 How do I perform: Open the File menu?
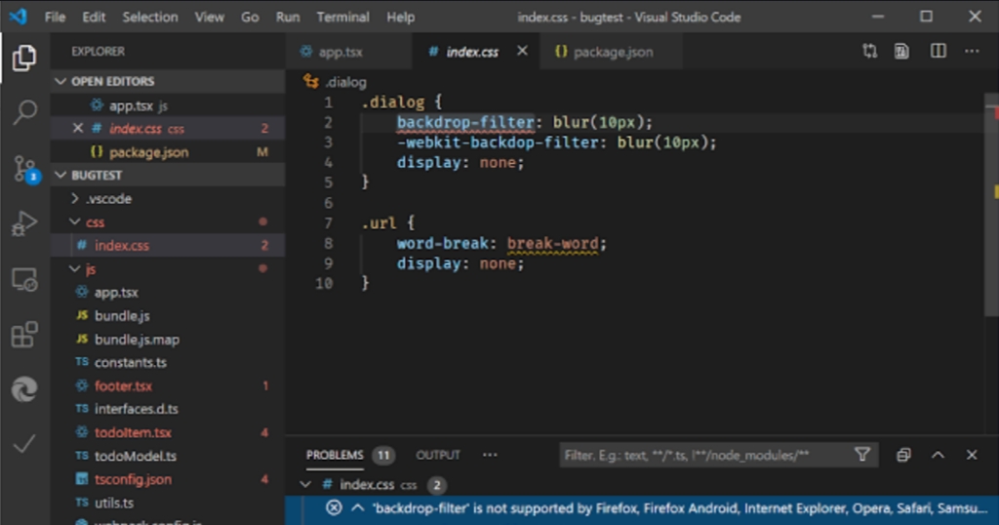point(55,18)
